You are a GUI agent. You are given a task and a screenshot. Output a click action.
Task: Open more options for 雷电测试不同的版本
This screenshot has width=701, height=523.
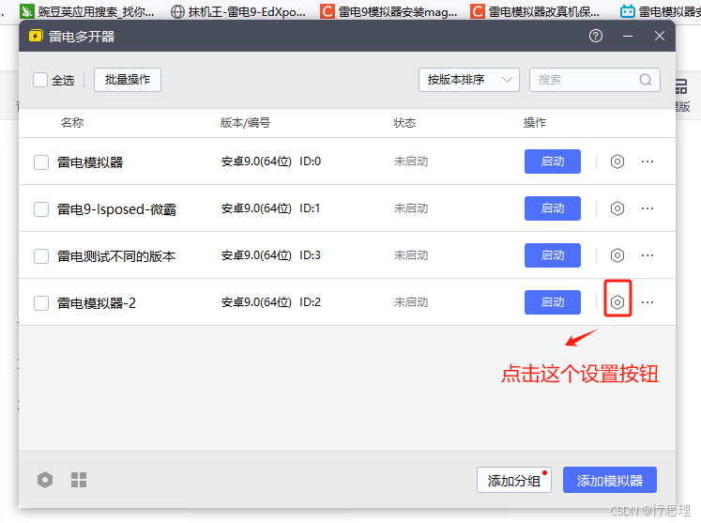(x=648, y=255)
